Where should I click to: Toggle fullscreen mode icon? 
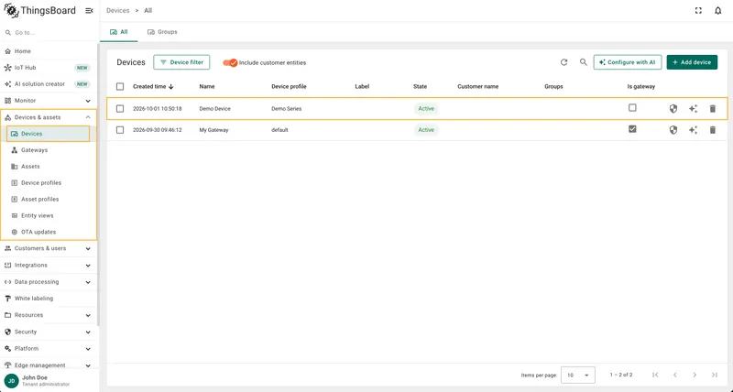[x=698, y=10]
